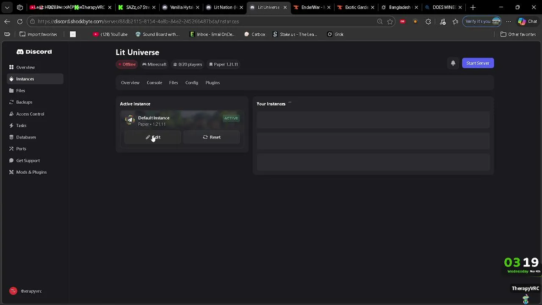Click the Start Server button

478,63
